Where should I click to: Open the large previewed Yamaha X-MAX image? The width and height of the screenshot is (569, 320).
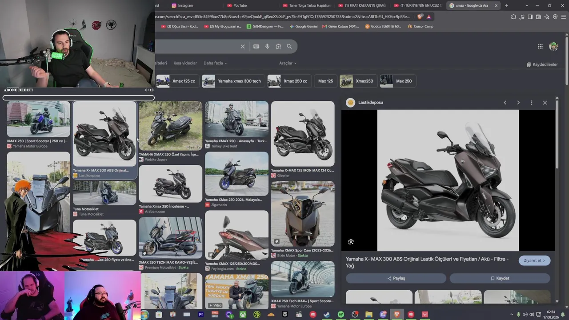(448, 180)
